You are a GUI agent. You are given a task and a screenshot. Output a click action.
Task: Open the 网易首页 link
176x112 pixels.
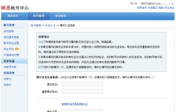[x=142, y=8]
